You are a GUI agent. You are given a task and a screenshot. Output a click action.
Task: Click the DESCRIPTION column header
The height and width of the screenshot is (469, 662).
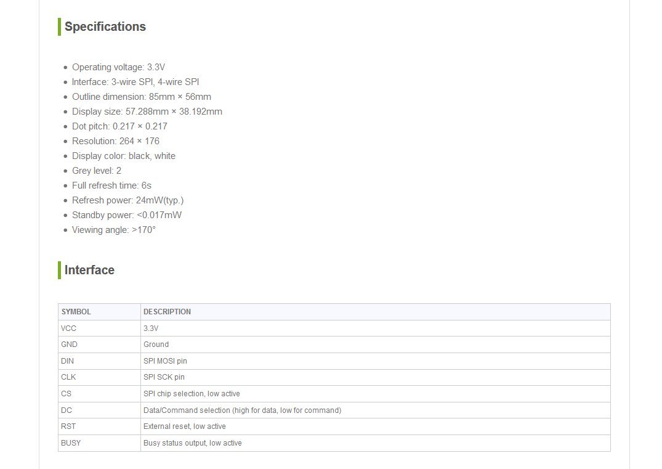pos(168,312)
